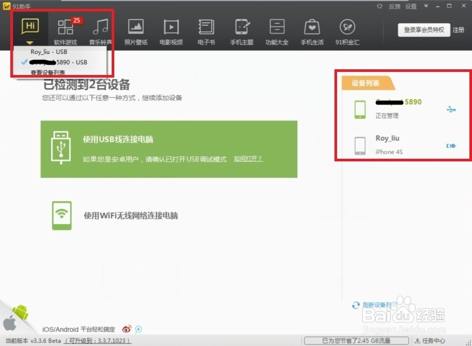Viewport: 472px width, 346px height.
Task: Click the 登录享会员特权 login button
Action: click(424, 30)
